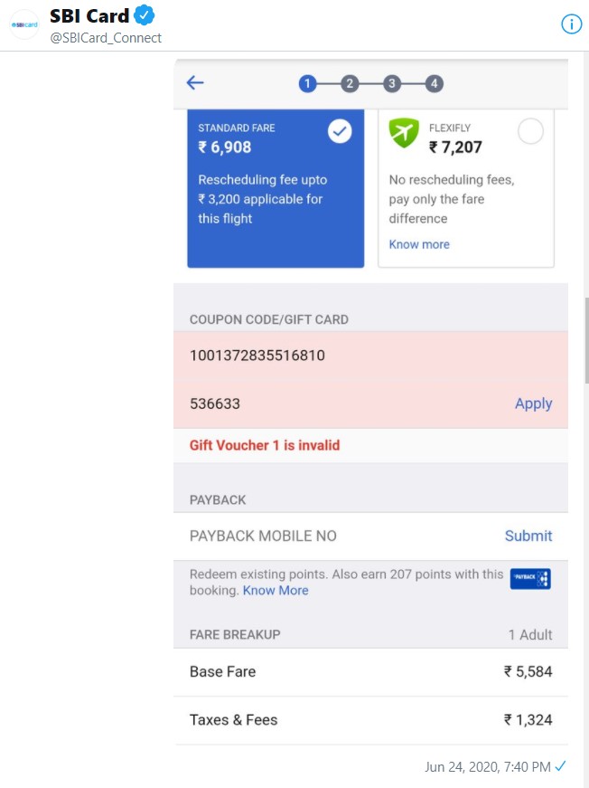
Task: Click the gift card number field
Action: click(343, 356)
